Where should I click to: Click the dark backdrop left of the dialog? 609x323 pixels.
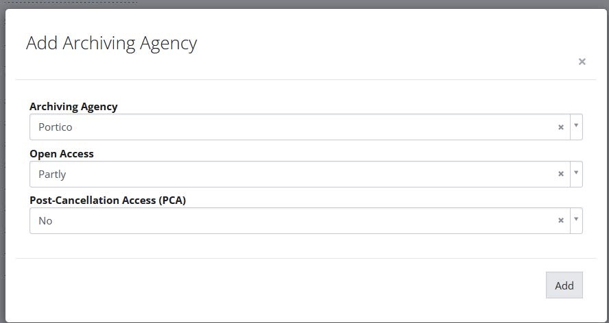click(x=2, y=164)
